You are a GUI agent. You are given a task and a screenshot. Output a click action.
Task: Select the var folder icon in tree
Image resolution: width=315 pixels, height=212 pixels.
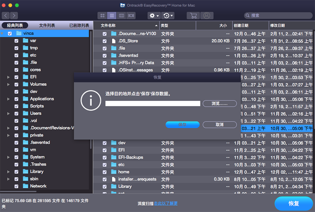pos(26,40)
